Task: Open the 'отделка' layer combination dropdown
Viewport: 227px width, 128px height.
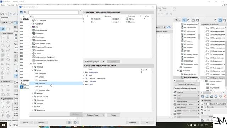Action: (188, 92)
